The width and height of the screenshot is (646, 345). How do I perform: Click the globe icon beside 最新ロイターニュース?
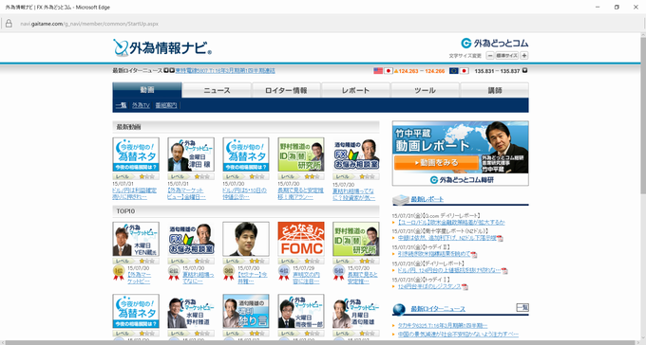point(399,309)
